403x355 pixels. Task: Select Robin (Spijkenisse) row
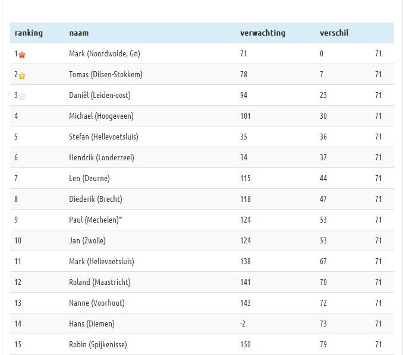(x=201, y=344)
